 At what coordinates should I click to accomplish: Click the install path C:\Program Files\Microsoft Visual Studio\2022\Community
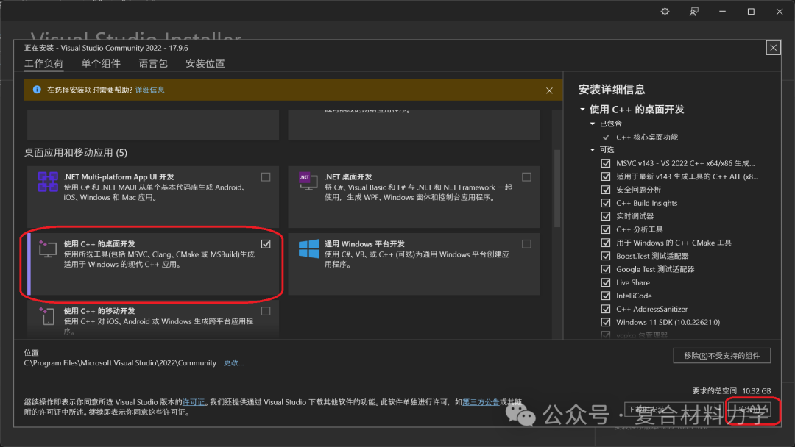pyautogui.click(x=120, y=363)
